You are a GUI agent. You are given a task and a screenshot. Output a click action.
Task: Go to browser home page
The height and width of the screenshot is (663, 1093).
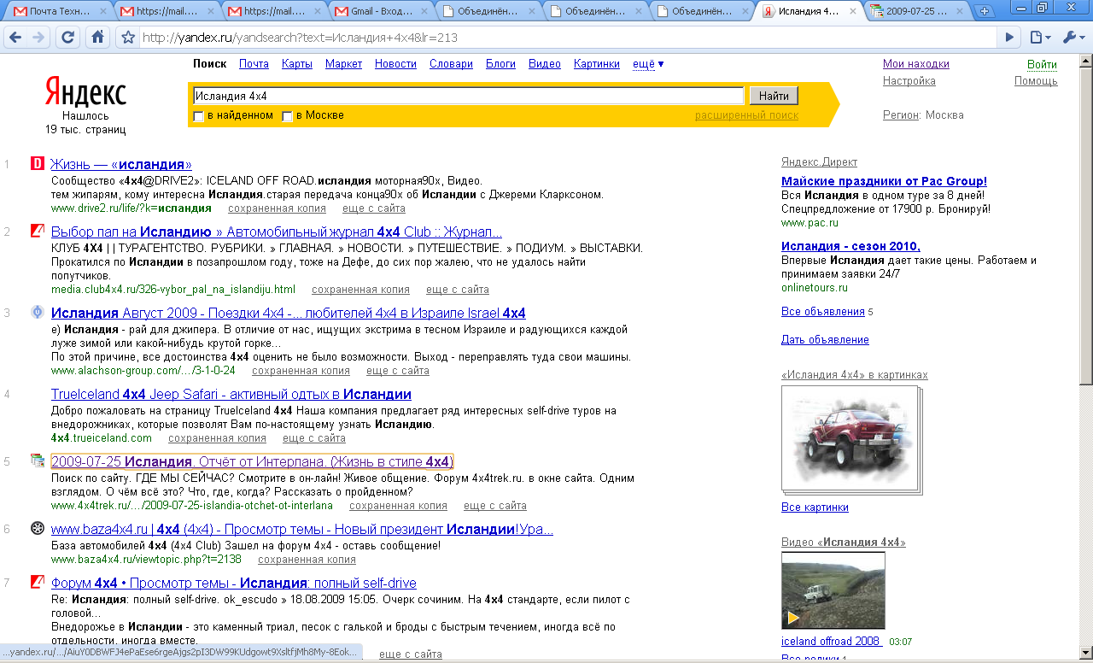tap(97, 38)
